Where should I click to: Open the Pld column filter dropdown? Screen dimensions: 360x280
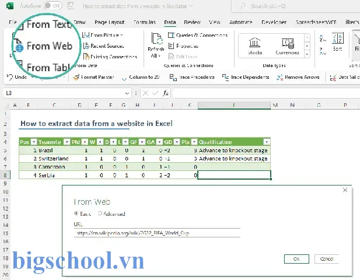coord(85,142)
